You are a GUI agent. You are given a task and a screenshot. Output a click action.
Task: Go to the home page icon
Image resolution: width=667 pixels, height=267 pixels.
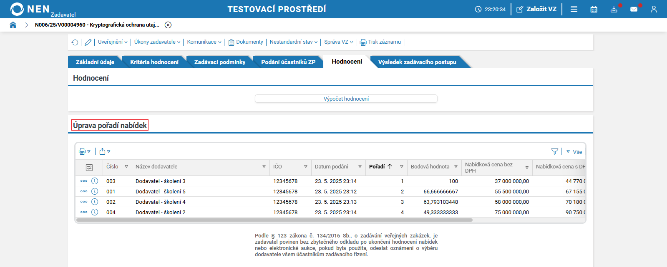13,25
